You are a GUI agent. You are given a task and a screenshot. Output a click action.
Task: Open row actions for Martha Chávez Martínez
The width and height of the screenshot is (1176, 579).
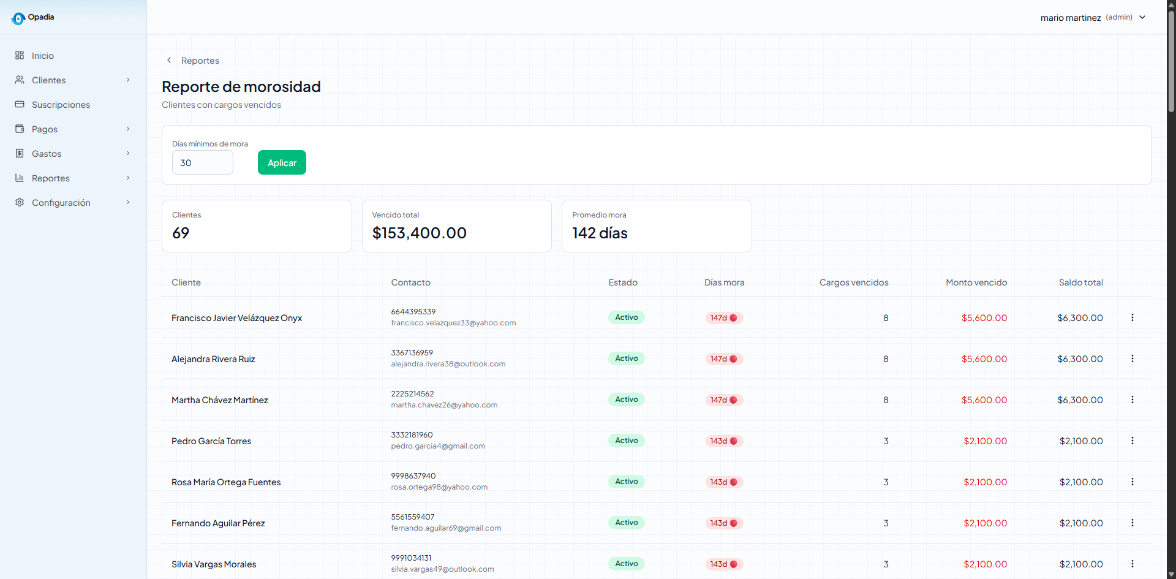(1132, 399)
